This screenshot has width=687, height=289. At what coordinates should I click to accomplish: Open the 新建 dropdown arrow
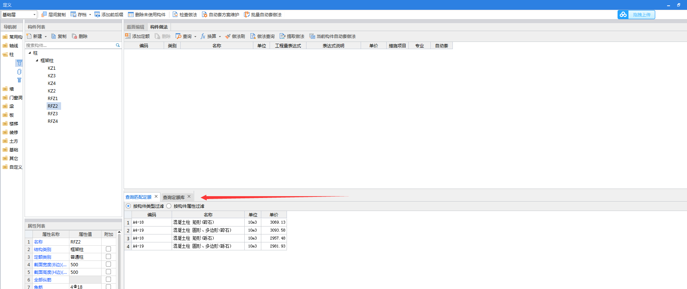(46, 36)
